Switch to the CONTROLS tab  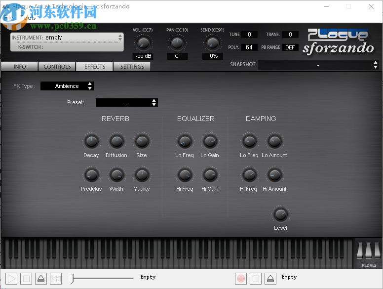point(57,67)
